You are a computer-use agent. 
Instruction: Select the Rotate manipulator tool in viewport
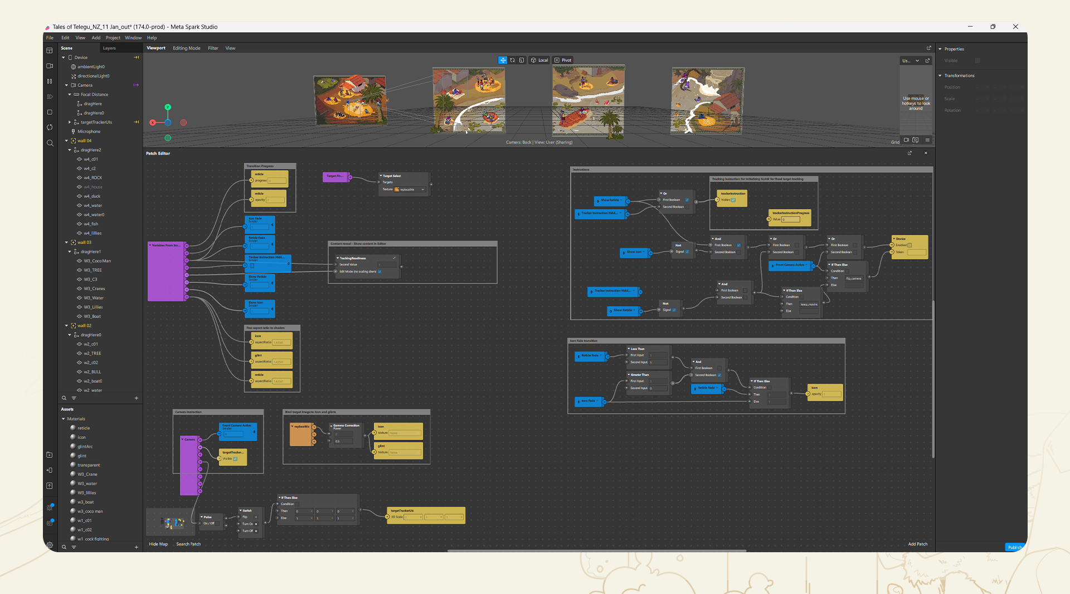pyautogui.click(x=512, y=60)
